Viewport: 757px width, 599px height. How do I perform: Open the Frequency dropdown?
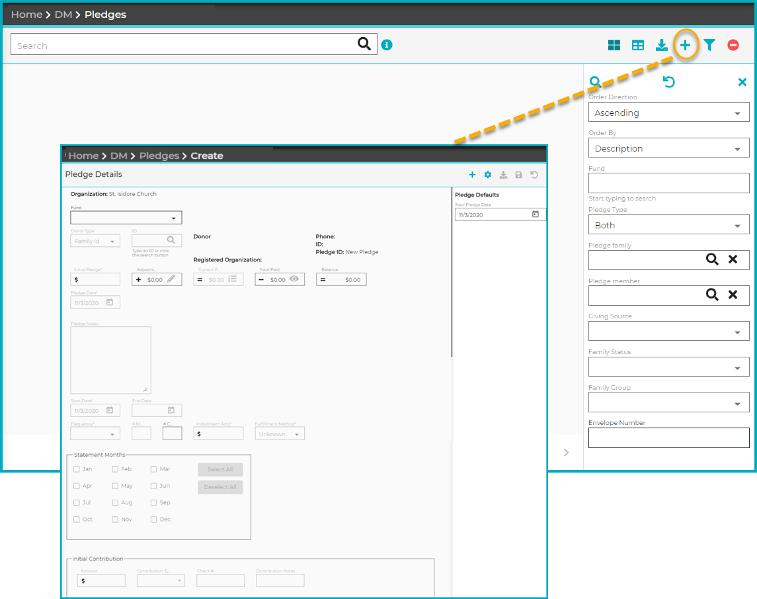95,434
